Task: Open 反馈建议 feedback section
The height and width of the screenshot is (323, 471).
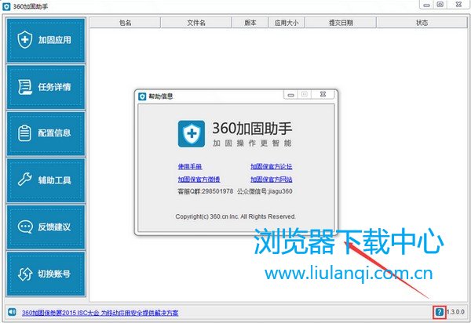Action: [x=46, y=227]
